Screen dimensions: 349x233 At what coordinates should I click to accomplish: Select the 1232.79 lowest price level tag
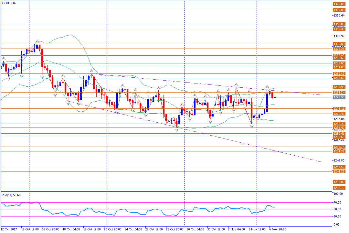[x=339, y=188]
